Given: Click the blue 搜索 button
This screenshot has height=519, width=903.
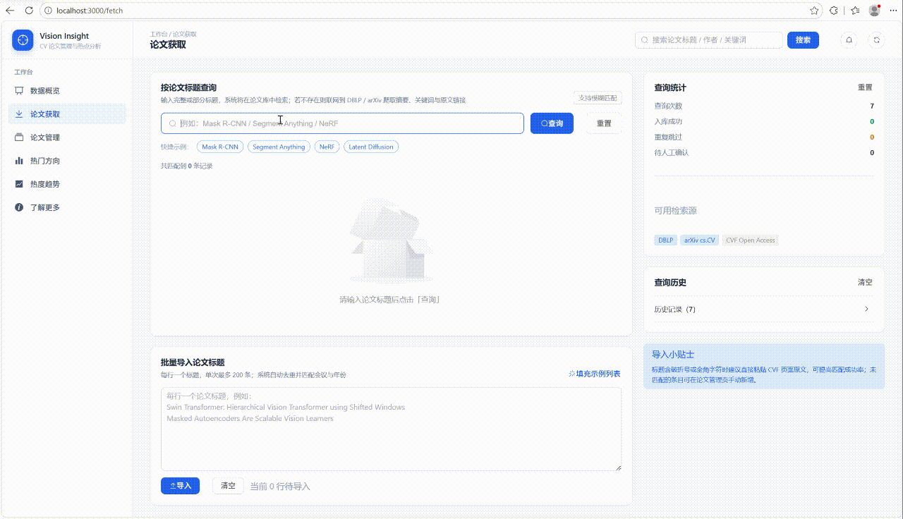Looking at the screenshot, I should pos(803,40).
